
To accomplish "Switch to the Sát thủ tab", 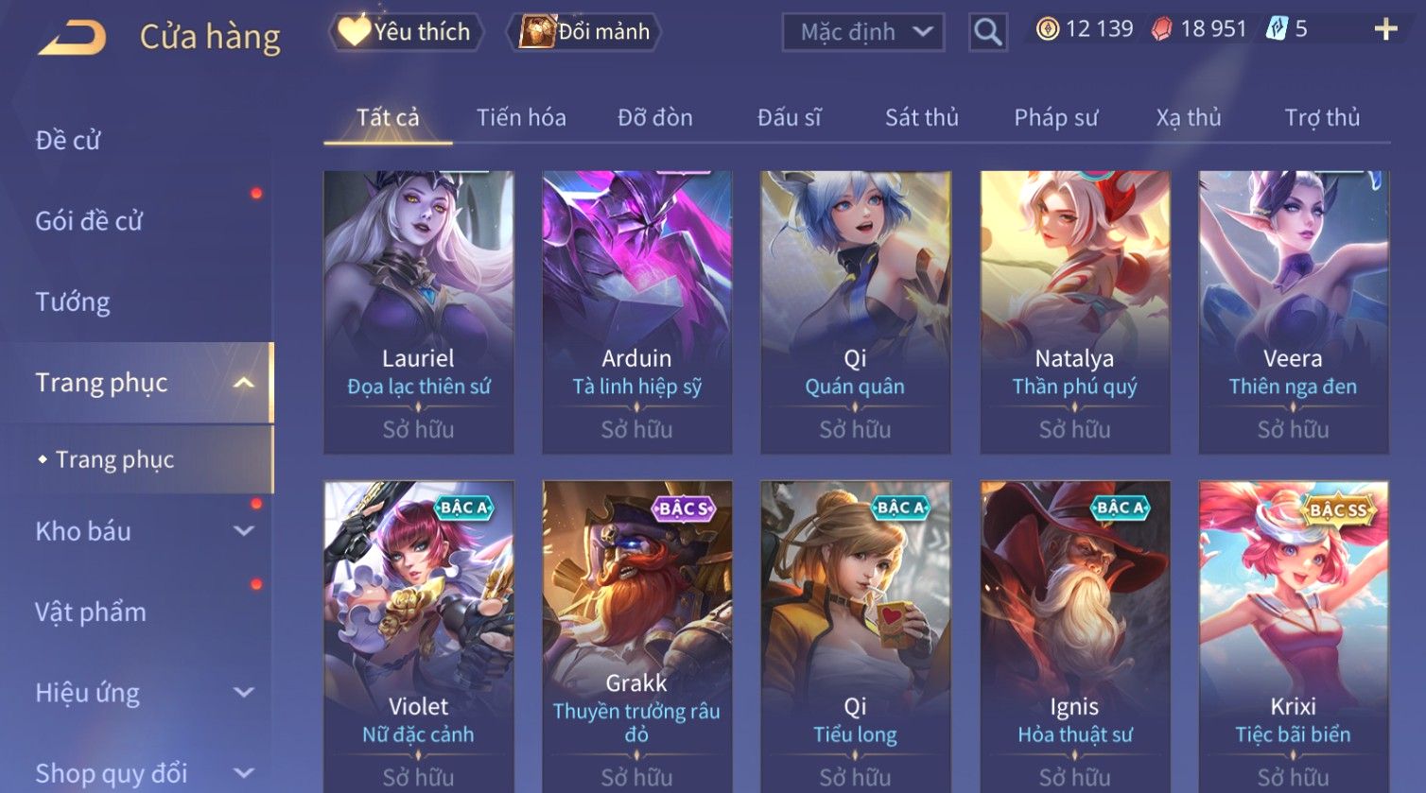I will (x=921, y=117).
